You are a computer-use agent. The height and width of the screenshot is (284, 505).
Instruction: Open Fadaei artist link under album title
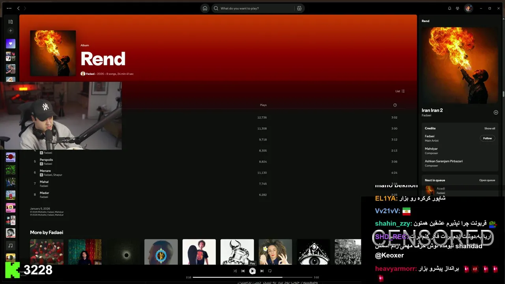click(90, 74)
